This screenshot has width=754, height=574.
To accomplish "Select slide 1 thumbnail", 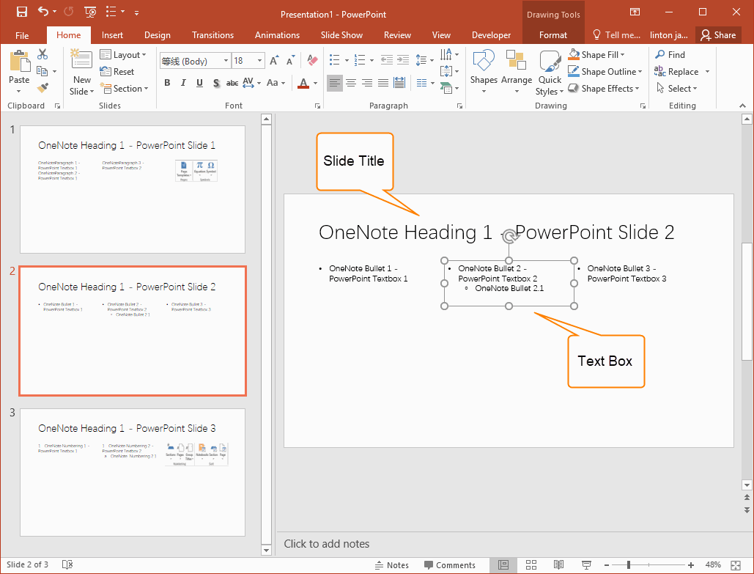I will coord(133,189).
